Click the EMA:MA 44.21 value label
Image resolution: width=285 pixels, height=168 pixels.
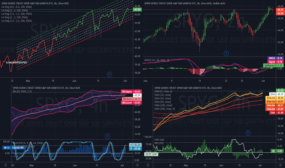point(275,105)
